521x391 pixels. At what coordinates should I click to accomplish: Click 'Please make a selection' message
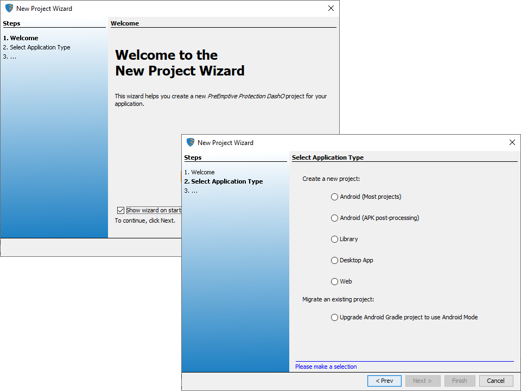pos(326,367)
